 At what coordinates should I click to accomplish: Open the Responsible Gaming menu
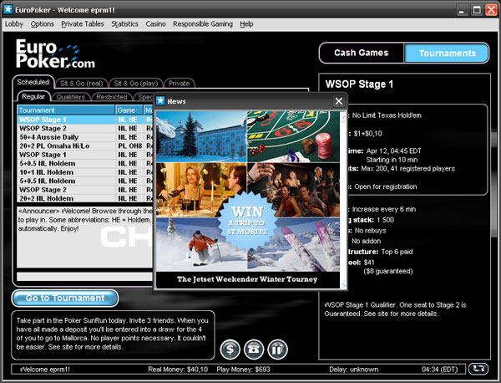[x=203, y=24]
